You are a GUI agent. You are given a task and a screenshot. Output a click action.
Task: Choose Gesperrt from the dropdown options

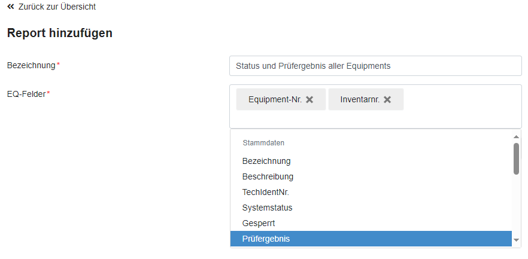click(x=258, y=223)
